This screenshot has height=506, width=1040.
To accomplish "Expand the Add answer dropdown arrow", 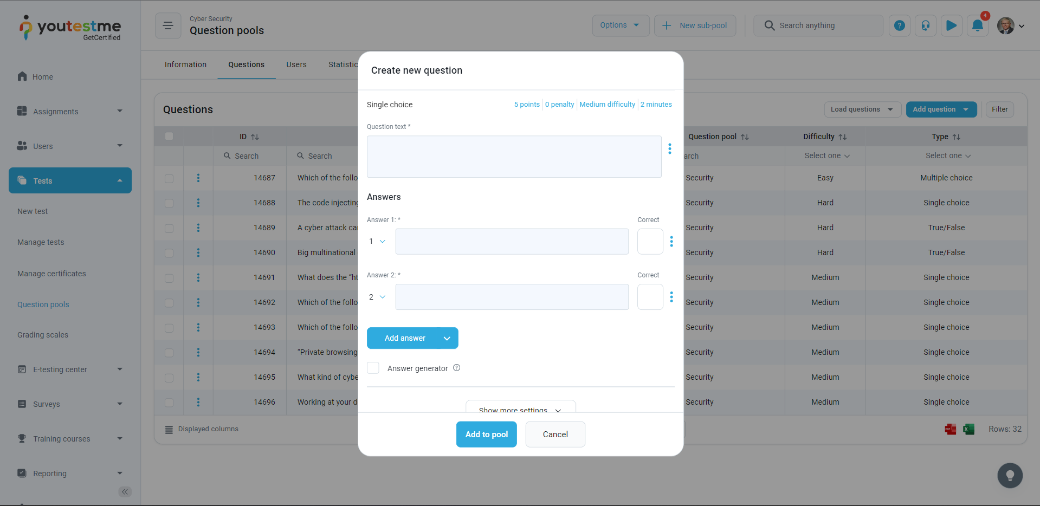I will pyautogui.click(x=447, y=339).
